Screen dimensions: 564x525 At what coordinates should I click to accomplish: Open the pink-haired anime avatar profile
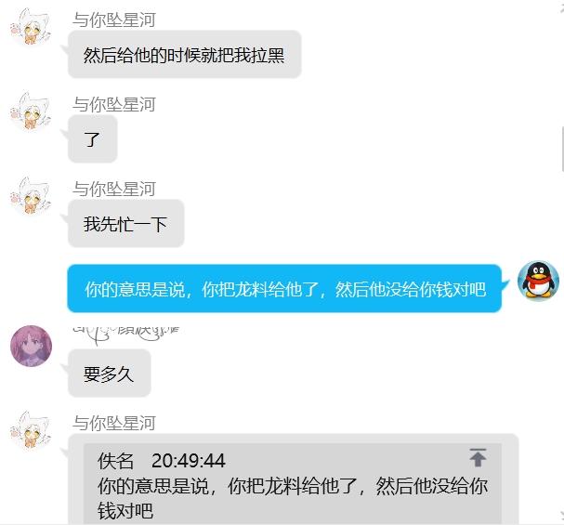pos(32,346)
